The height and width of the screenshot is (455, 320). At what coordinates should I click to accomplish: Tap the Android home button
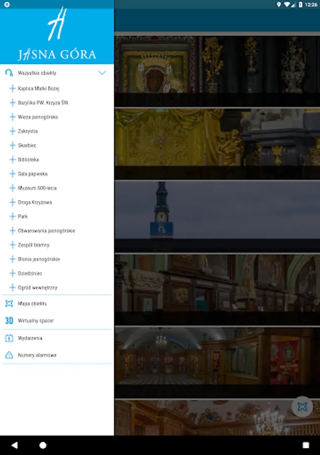(x=42, y=445)
